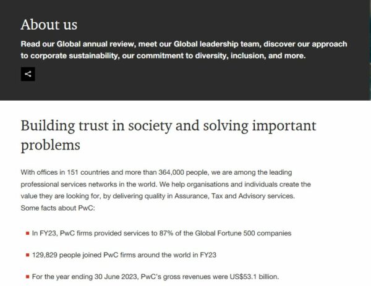Click the red bullet before the 129,829 people fact

(x=27, y=254)
